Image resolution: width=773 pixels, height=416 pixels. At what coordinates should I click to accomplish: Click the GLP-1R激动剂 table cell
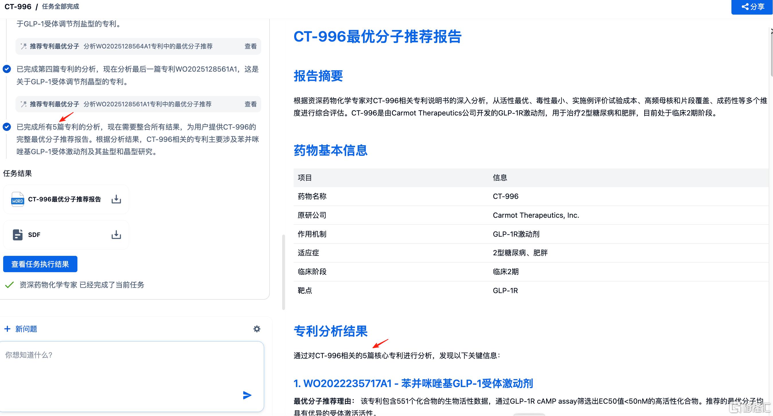pos(516,234)
